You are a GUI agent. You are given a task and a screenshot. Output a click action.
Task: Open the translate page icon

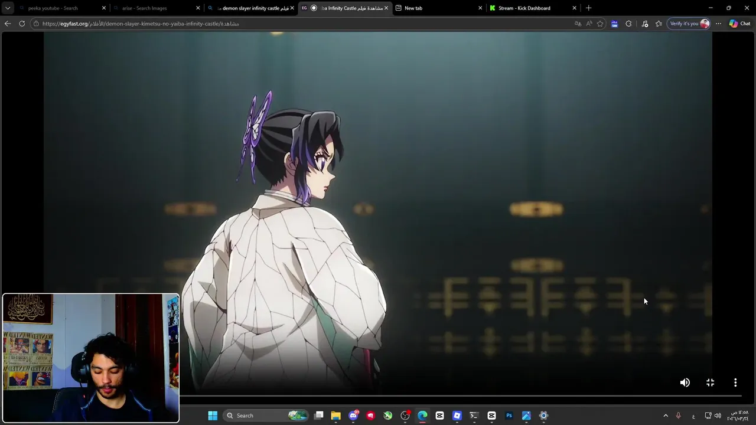point(578,24)
